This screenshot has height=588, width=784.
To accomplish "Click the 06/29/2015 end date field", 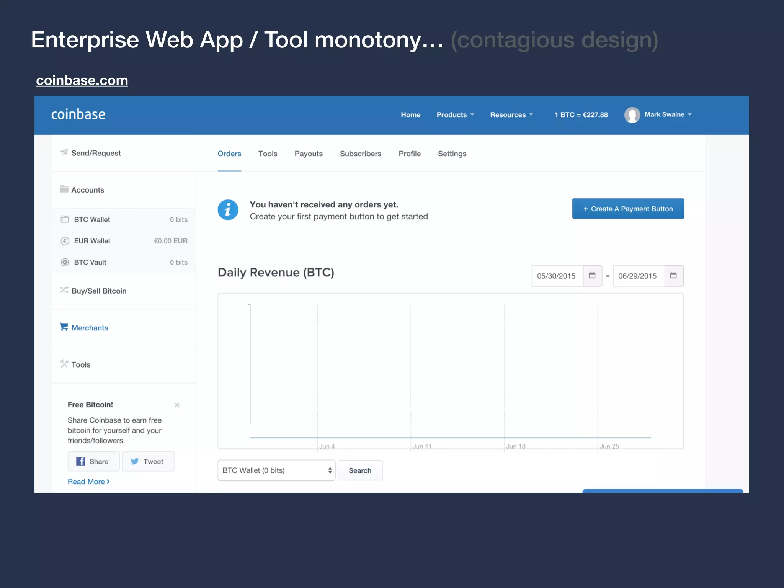I will (639, 276).
